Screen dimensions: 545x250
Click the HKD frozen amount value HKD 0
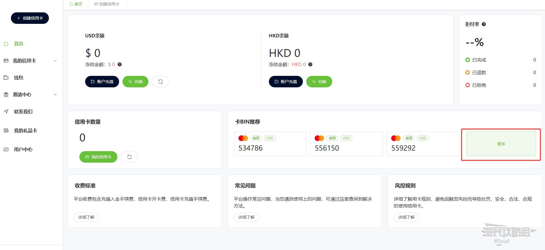[299, 64]
